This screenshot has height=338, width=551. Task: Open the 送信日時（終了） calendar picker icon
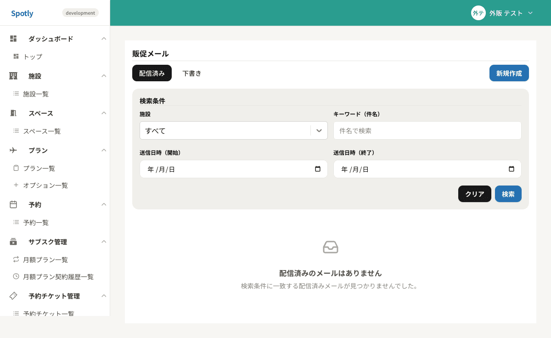click(512, 169)
